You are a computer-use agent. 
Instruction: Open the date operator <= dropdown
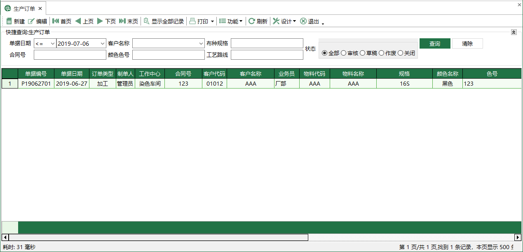click(53, 44)
